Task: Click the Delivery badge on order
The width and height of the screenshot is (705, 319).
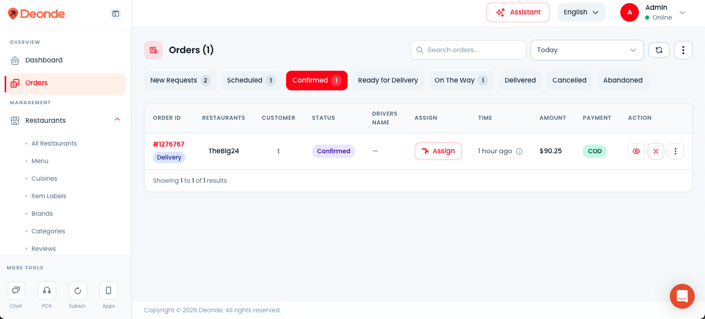Action: pyautogui.click(x=169, y=157)
